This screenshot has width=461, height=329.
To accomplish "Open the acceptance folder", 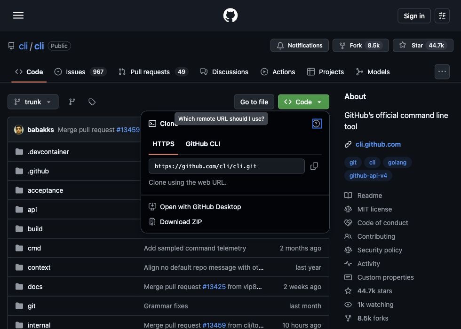I will (45, 190).
